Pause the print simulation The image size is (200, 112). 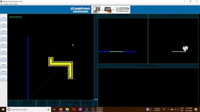click(x=3, y=64)
